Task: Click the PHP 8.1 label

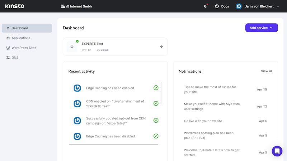Action: [x=86, y=50]
